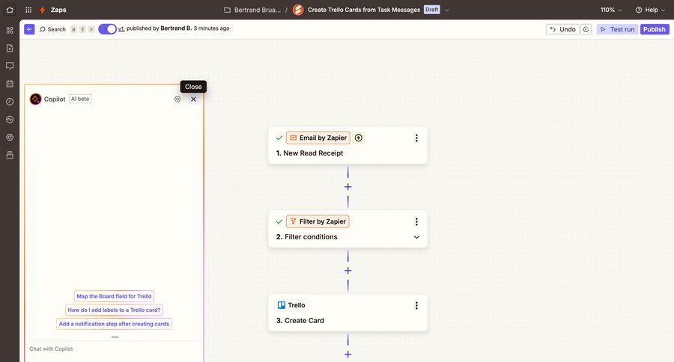
Task: Open the gear icon in the left sidebar
Action: click(10, 137)
